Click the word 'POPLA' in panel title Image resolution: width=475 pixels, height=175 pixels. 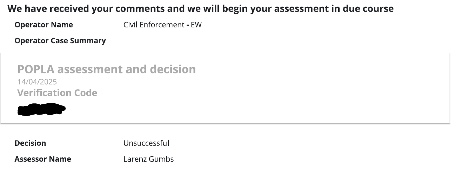36,69
